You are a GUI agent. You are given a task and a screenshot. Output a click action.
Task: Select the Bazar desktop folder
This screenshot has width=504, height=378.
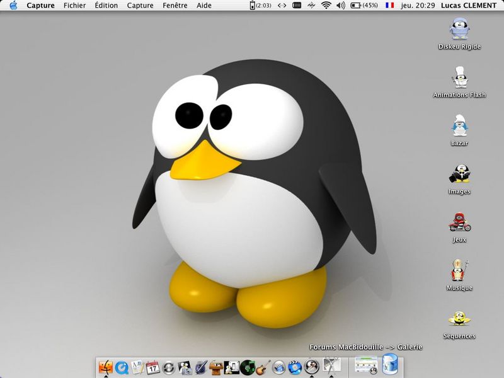pyautogui.click(x=459, y=130)
